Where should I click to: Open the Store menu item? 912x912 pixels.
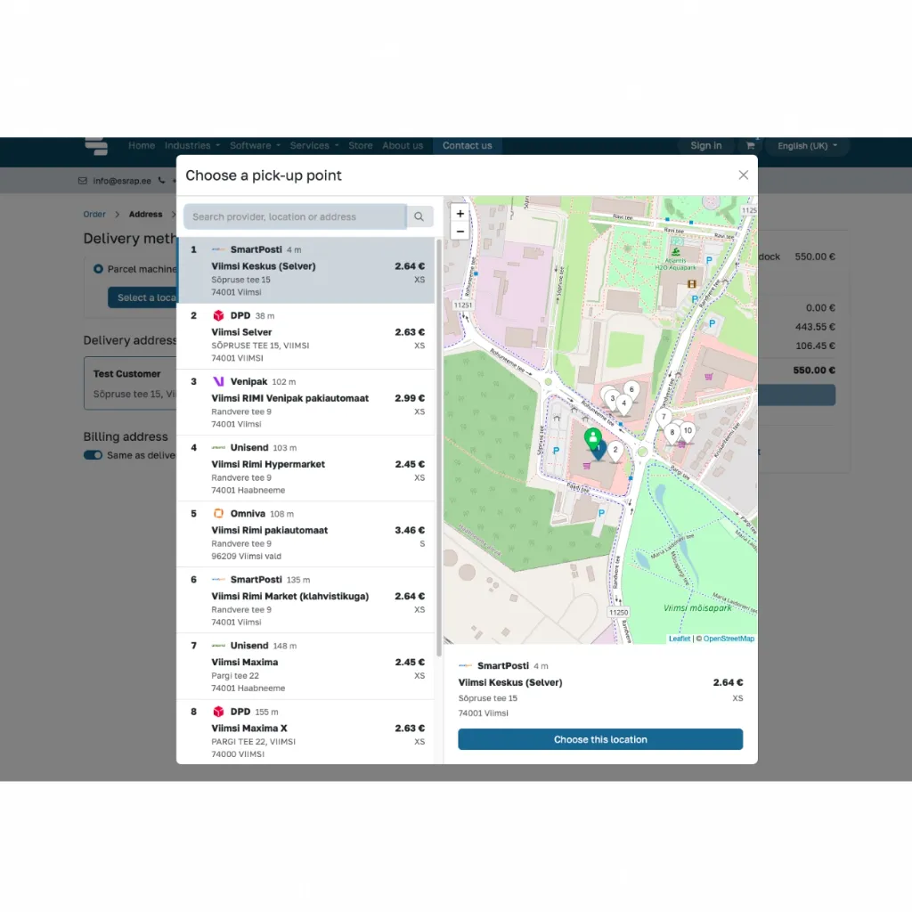pyautogui.click(x=361, y=145)
